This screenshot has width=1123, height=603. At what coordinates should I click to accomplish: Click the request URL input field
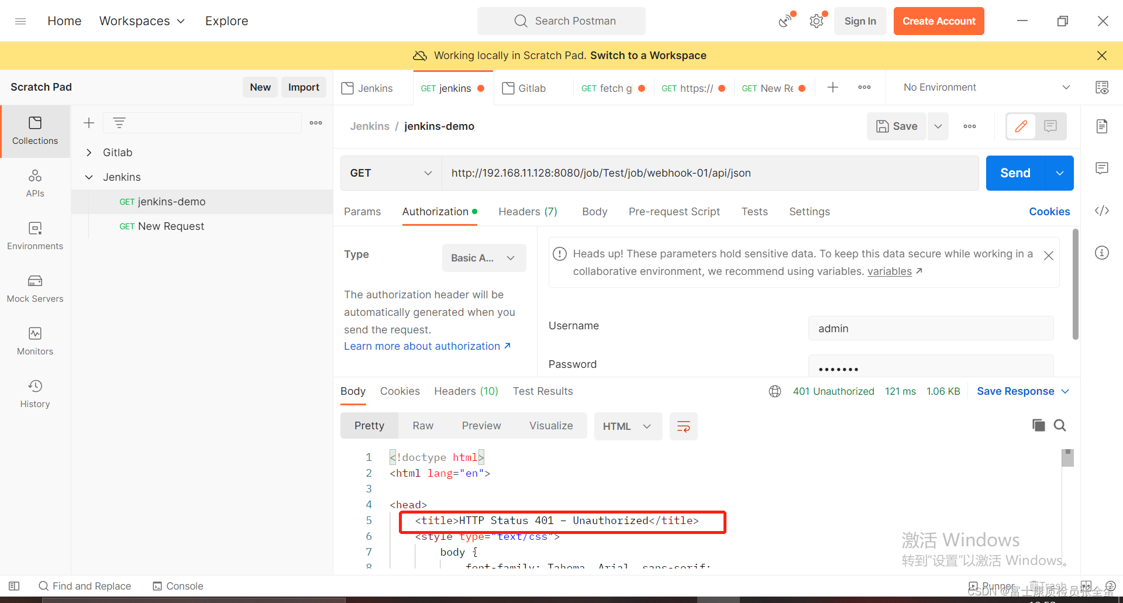point(710,173)
